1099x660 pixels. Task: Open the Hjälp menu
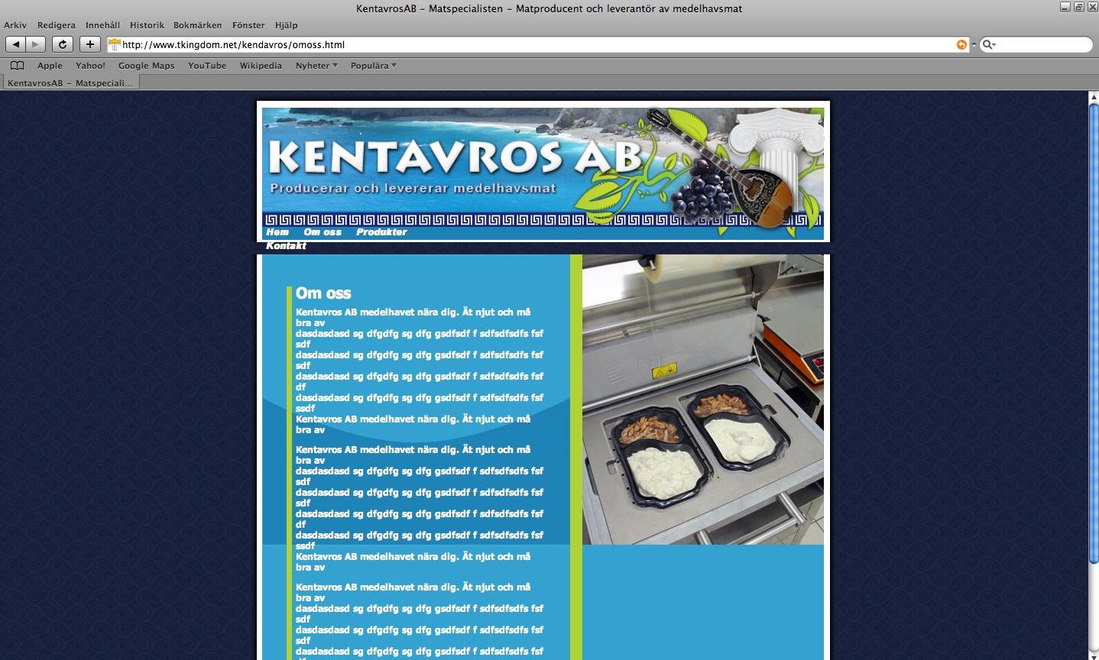[x=286, y=25]
